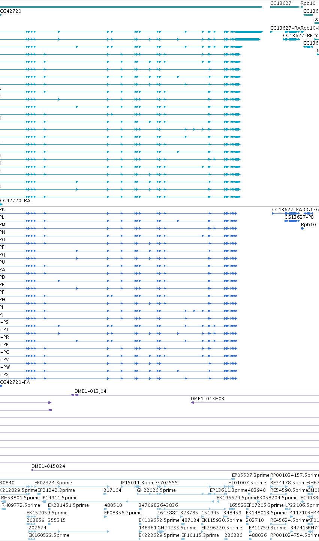Click alignment 355315
The width and height of the screenshot is (319, 541).
point(57,520)
